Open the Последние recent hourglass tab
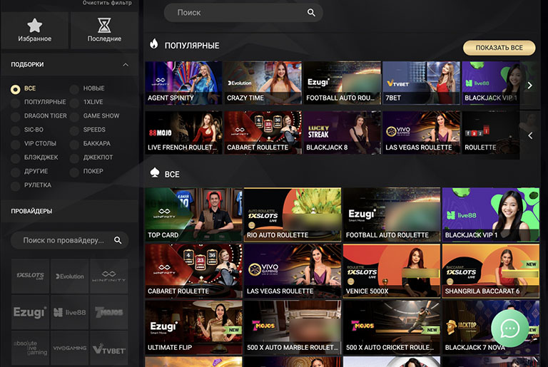The height and width of the screenshot is (367, 548). click(x=104, y=31)
